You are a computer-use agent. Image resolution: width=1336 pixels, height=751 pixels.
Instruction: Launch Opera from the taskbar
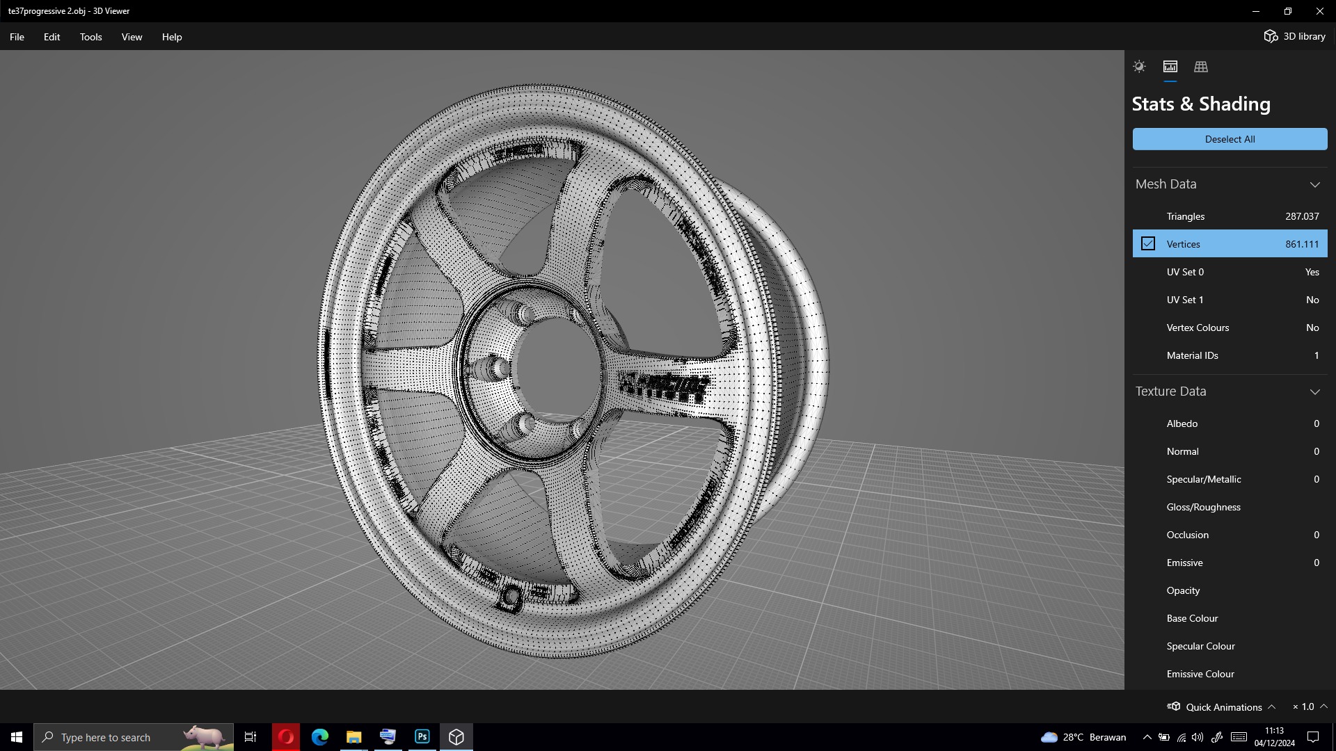pos(286,737)
